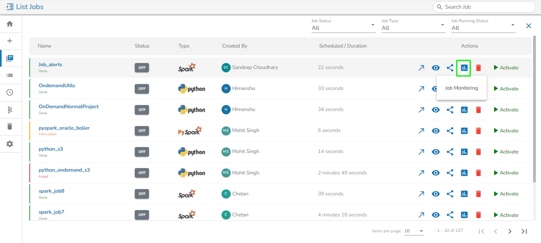Viewport: 541px width, 243px height.
Task: View OnDemandNormalProject with the eye icon
Action: click(x=436, y=110)
